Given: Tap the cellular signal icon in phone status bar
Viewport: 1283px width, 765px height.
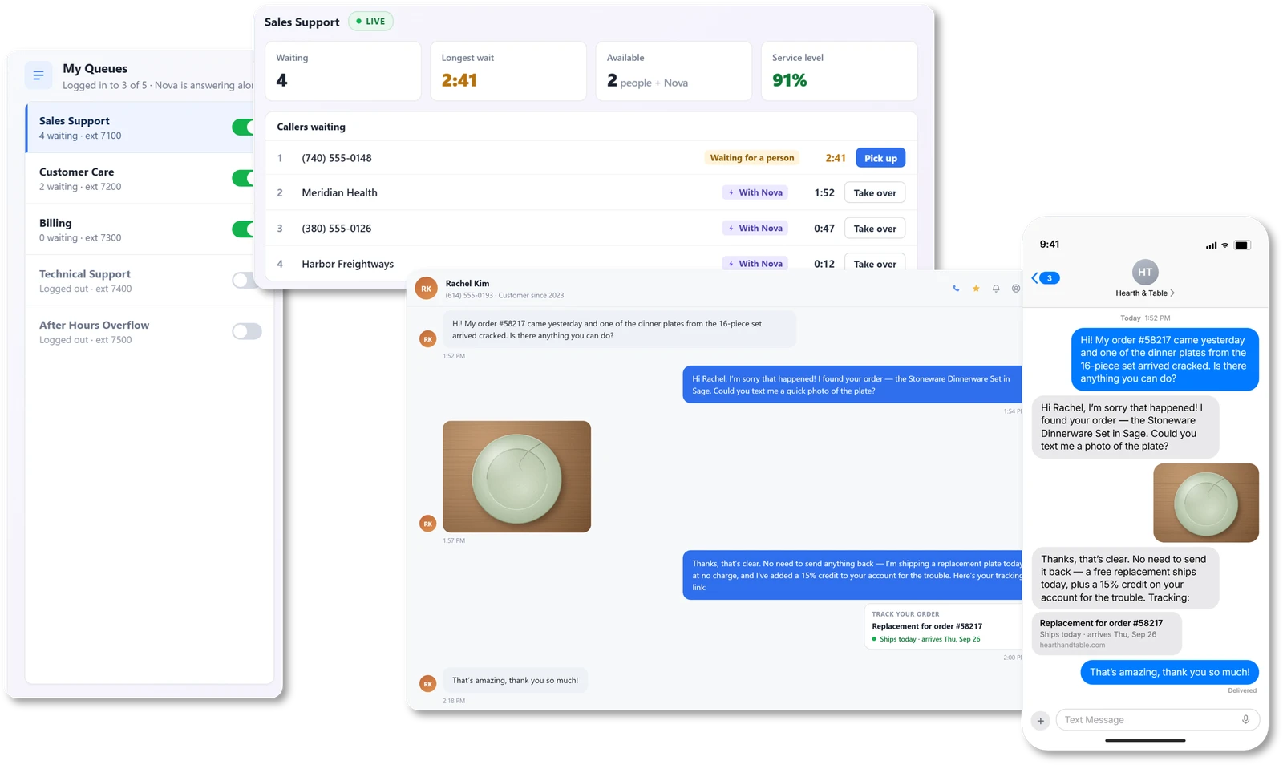Looking at the screenshot, I should (x=1211, y=245).
